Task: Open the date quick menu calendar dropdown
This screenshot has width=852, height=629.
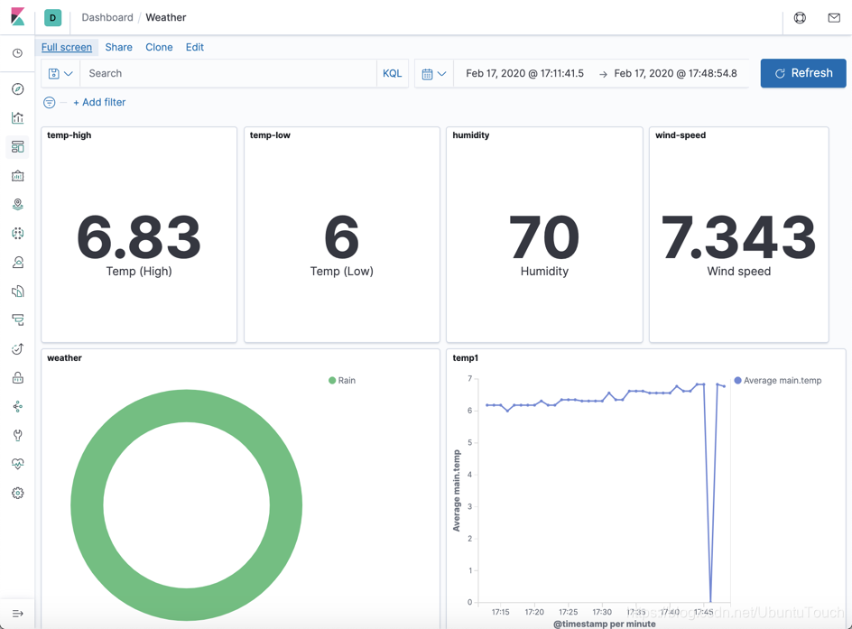Action: pyautogui.click(x=434, y=74)
